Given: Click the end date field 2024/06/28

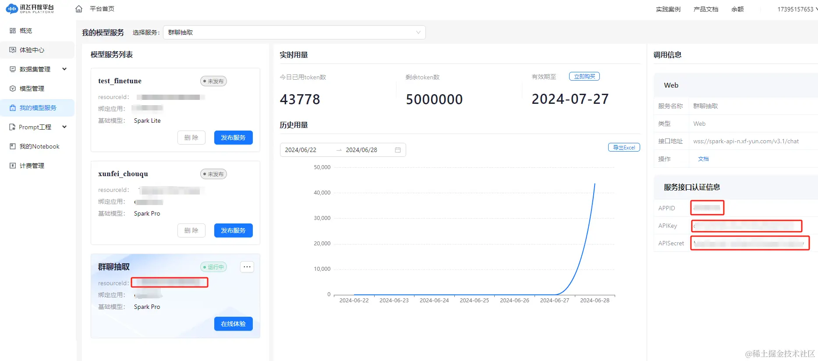Looking at the screenshot, I should coord(361,150).
